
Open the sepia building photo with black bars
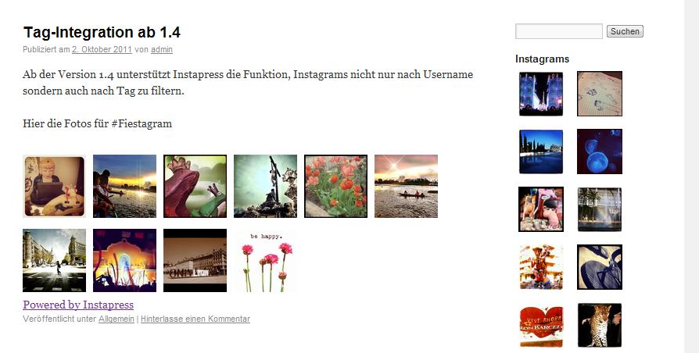click(x=195, y=260)
